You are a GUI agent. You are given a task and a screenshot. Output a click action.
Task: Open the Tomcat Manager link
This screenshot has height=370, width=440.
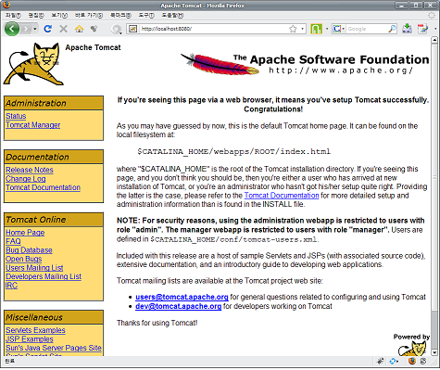coord(33,125)
